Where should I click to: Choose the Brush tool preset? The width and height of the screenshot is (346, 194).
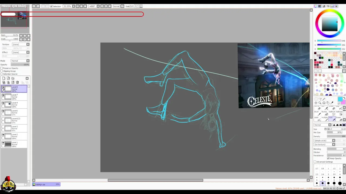pos(318,113)
